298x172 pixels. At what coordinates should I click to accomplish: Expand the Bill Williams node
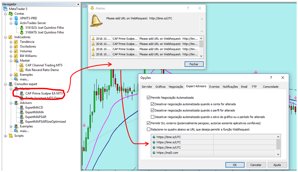click(11, 56)
